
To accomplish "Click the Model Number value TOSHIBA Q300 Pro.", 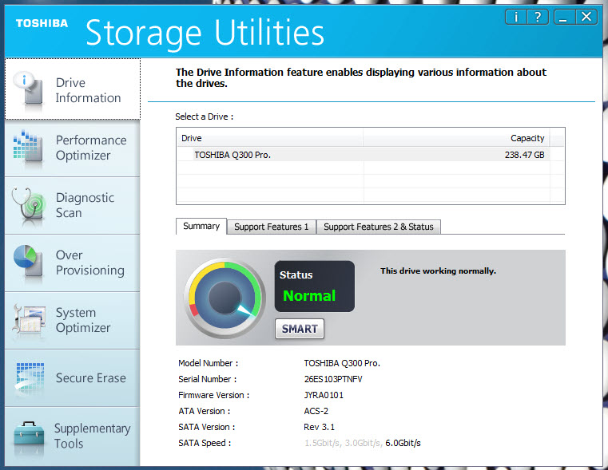I will click(342, 363).
